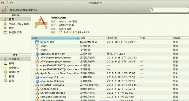The image size is (189, 101).
Task: Select the Chopper2.dmg entry
Action: [110, 89]
